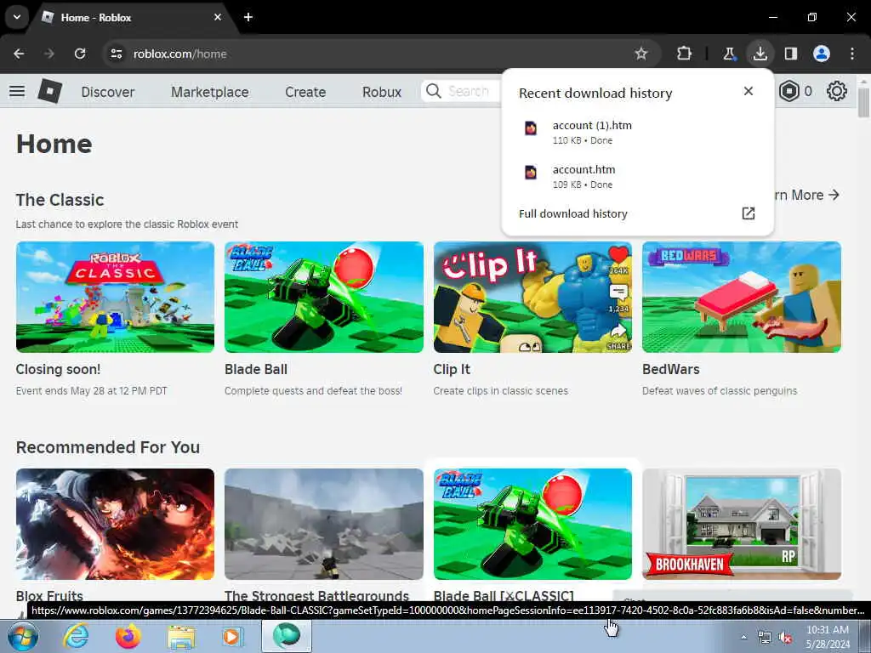
Task: Click the muted volume tray icon
Action: tap(785, 638)
